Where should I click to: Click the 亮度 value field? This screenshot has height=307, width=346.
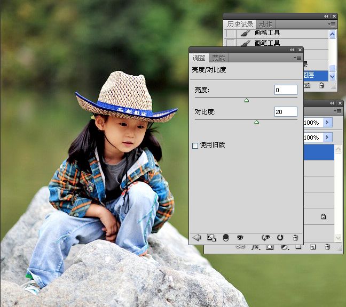pos(286,90)
